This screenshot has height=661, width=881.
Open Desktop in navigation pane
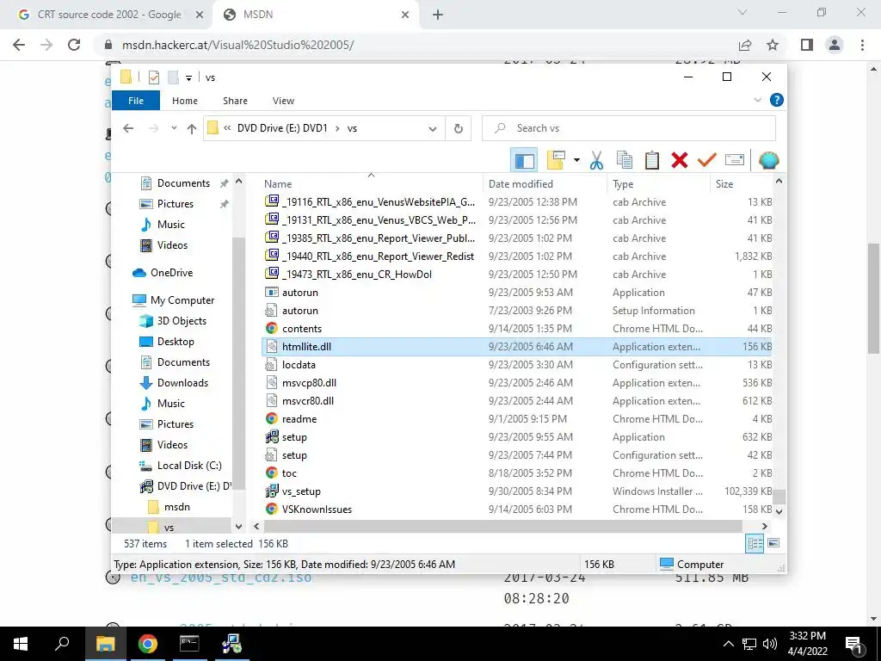pyautogui.click(x=176, y=342)
